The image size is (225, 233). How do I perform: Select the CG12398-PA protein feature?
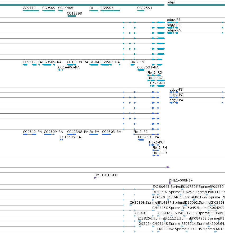[72, 134]
